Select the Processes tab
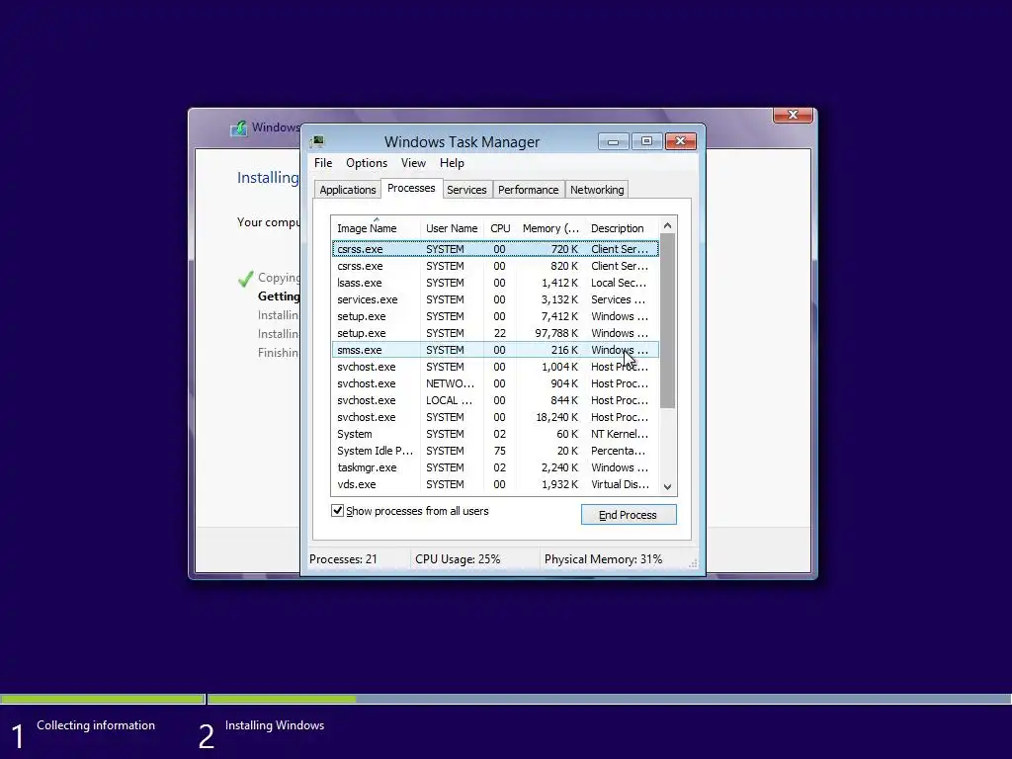The height and width of the screenshot is (759, 1012). pos(411,188)
